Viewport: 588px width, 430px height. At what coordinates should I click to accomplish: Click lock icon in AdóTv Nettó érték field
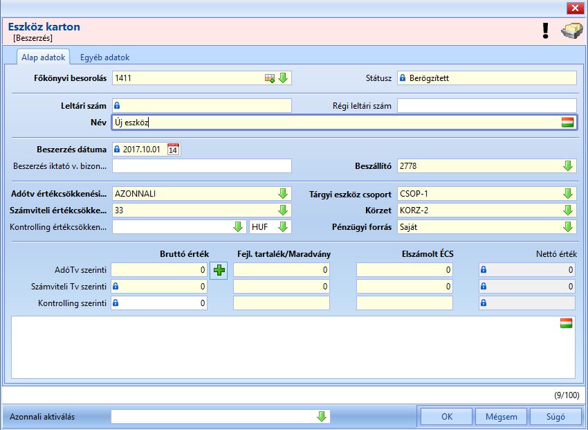(484, 269)
